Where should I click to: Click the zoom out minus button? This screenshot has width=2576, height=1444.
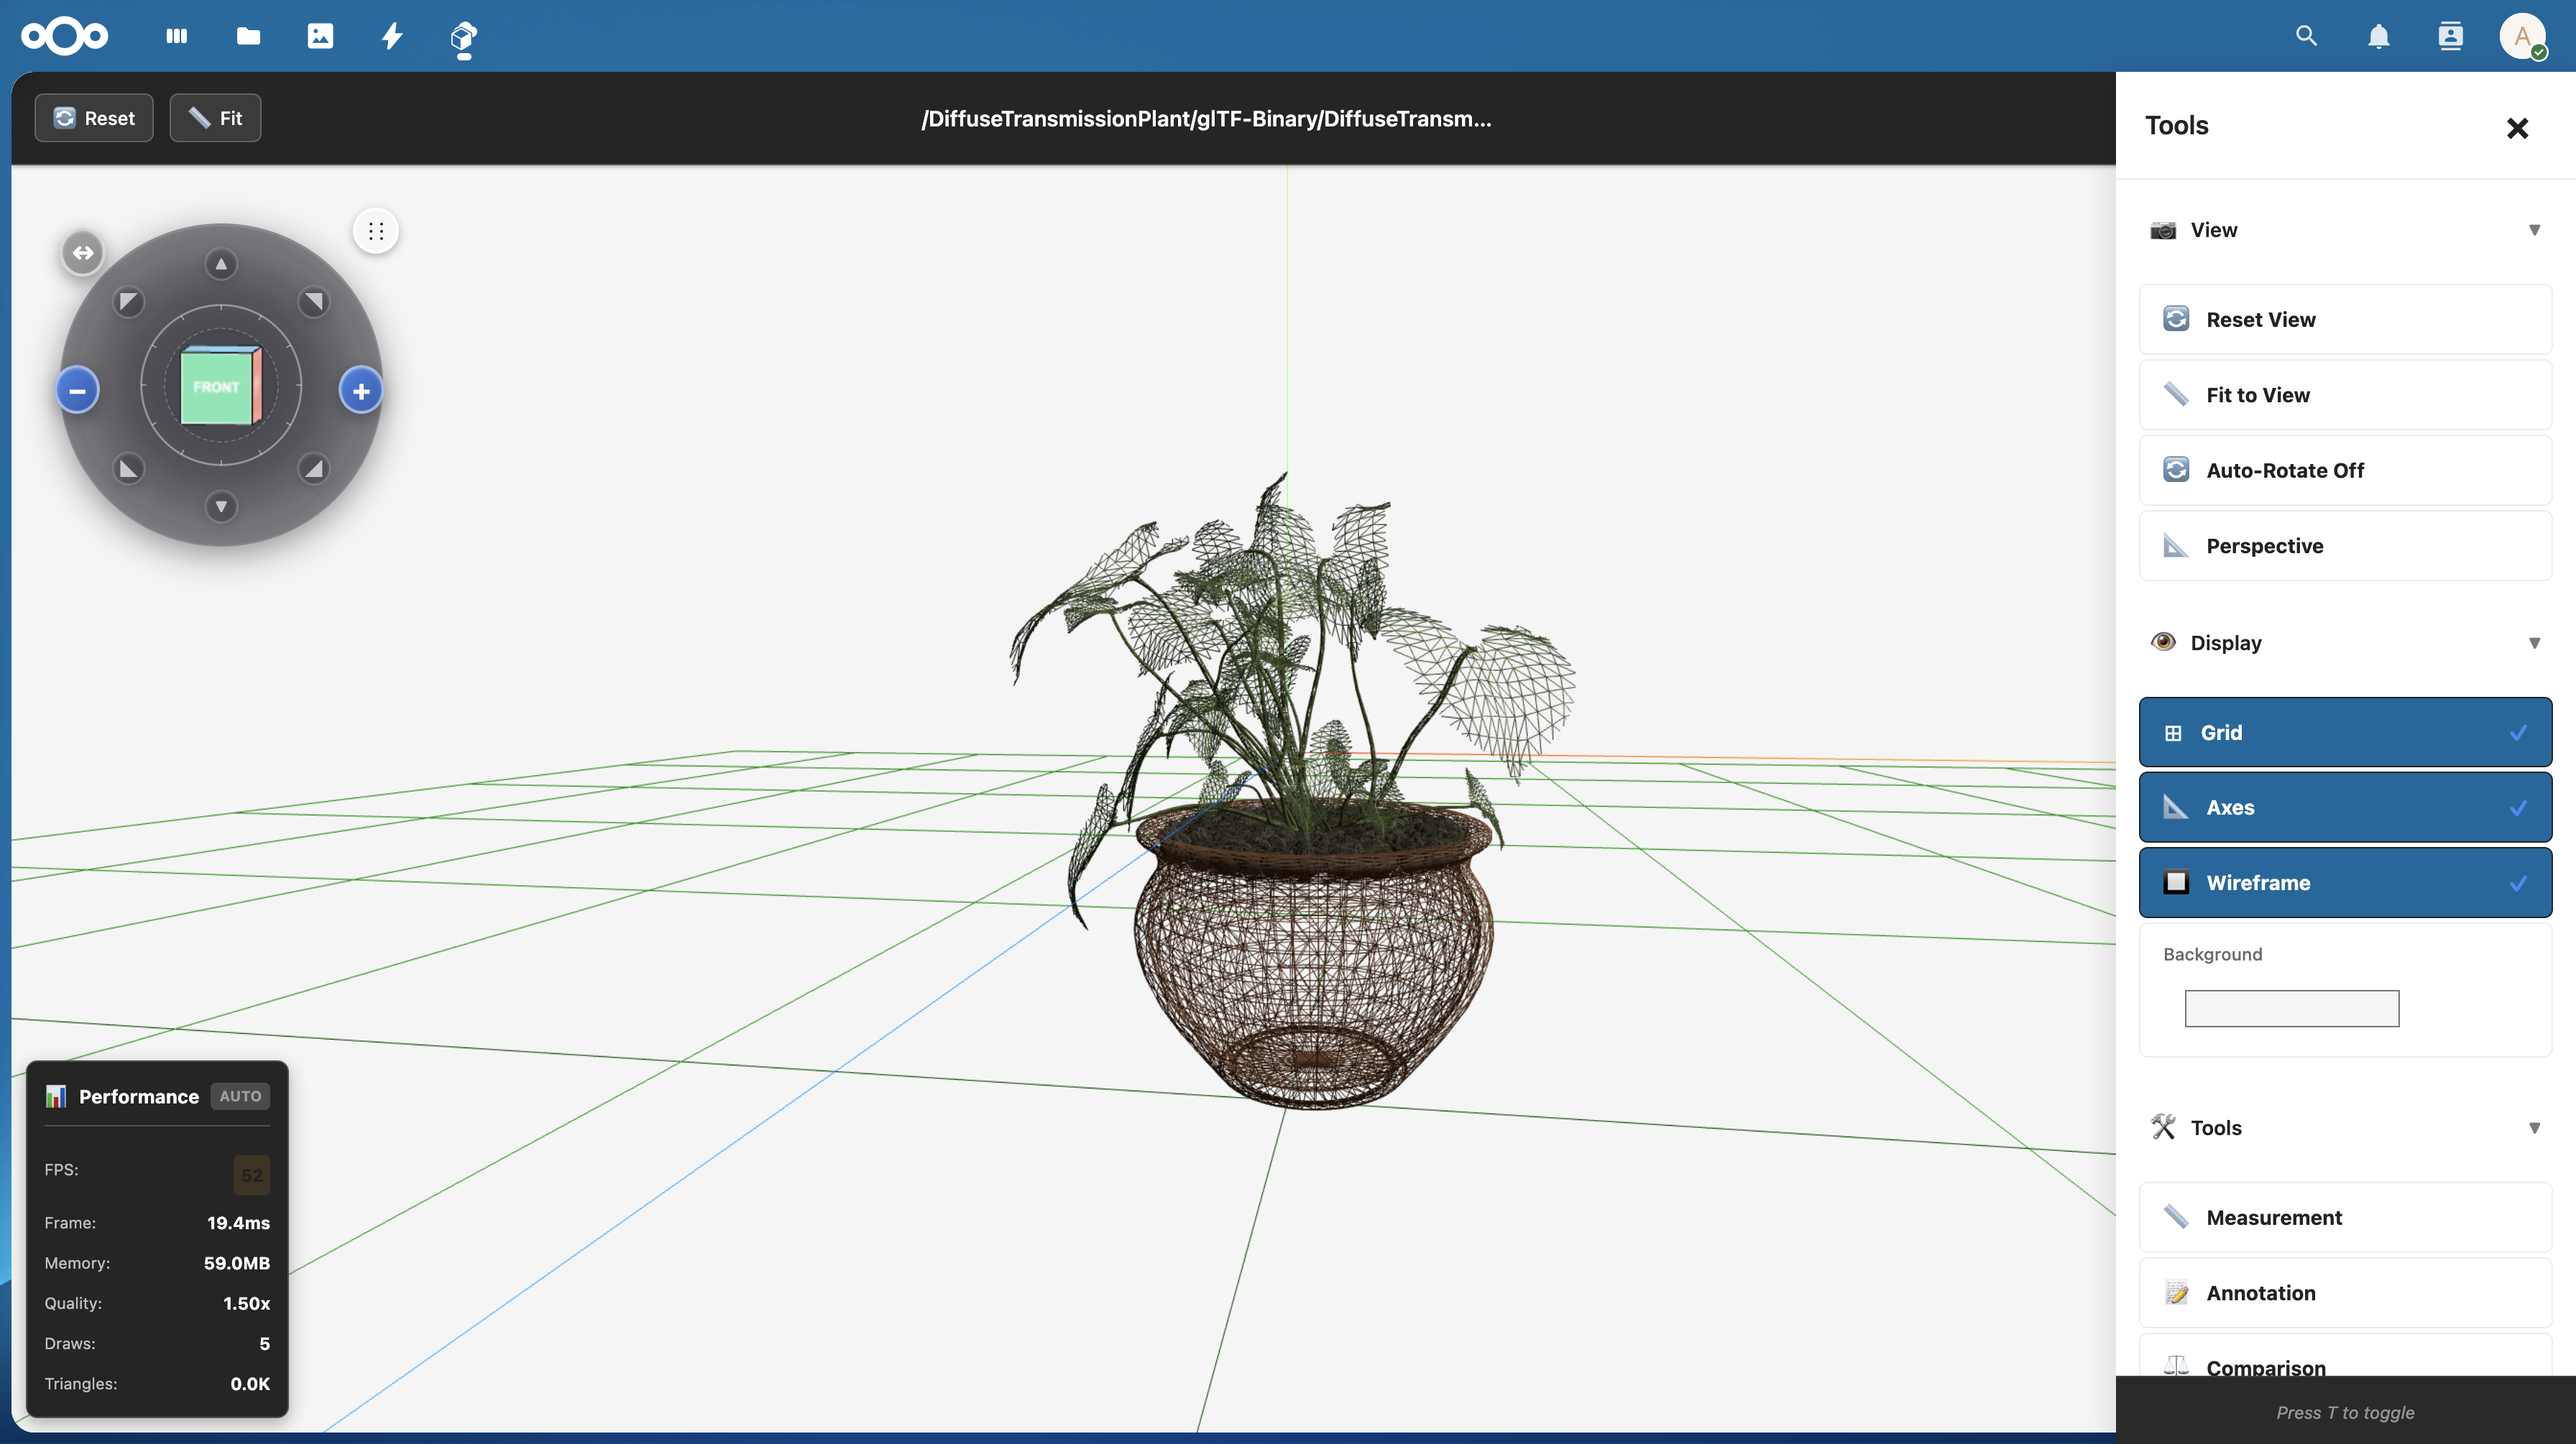pyautogui.click(x=77, y=391)
